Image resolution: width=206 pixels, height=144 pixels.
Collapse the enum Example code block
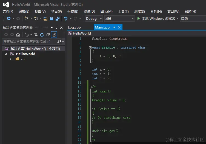(90, 47)
